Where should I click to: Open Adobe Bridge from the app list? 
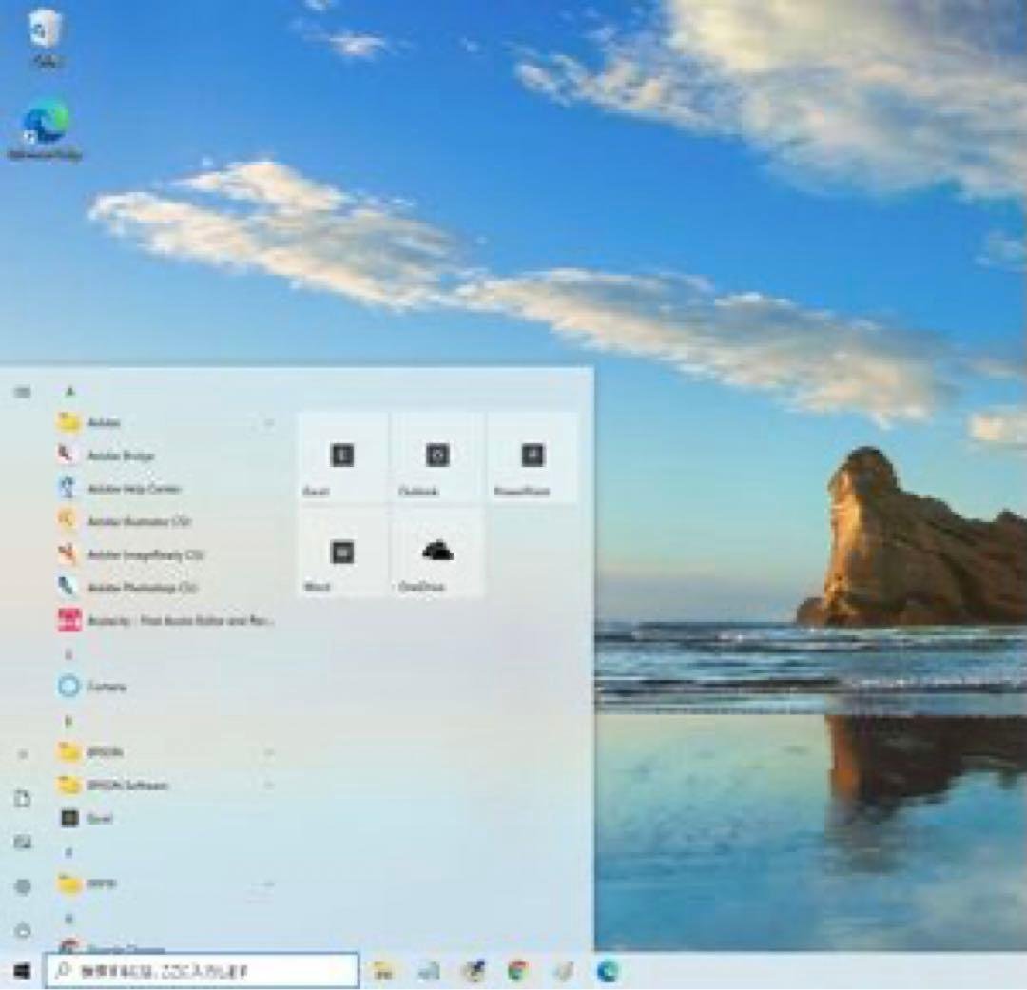click(167, 456)
